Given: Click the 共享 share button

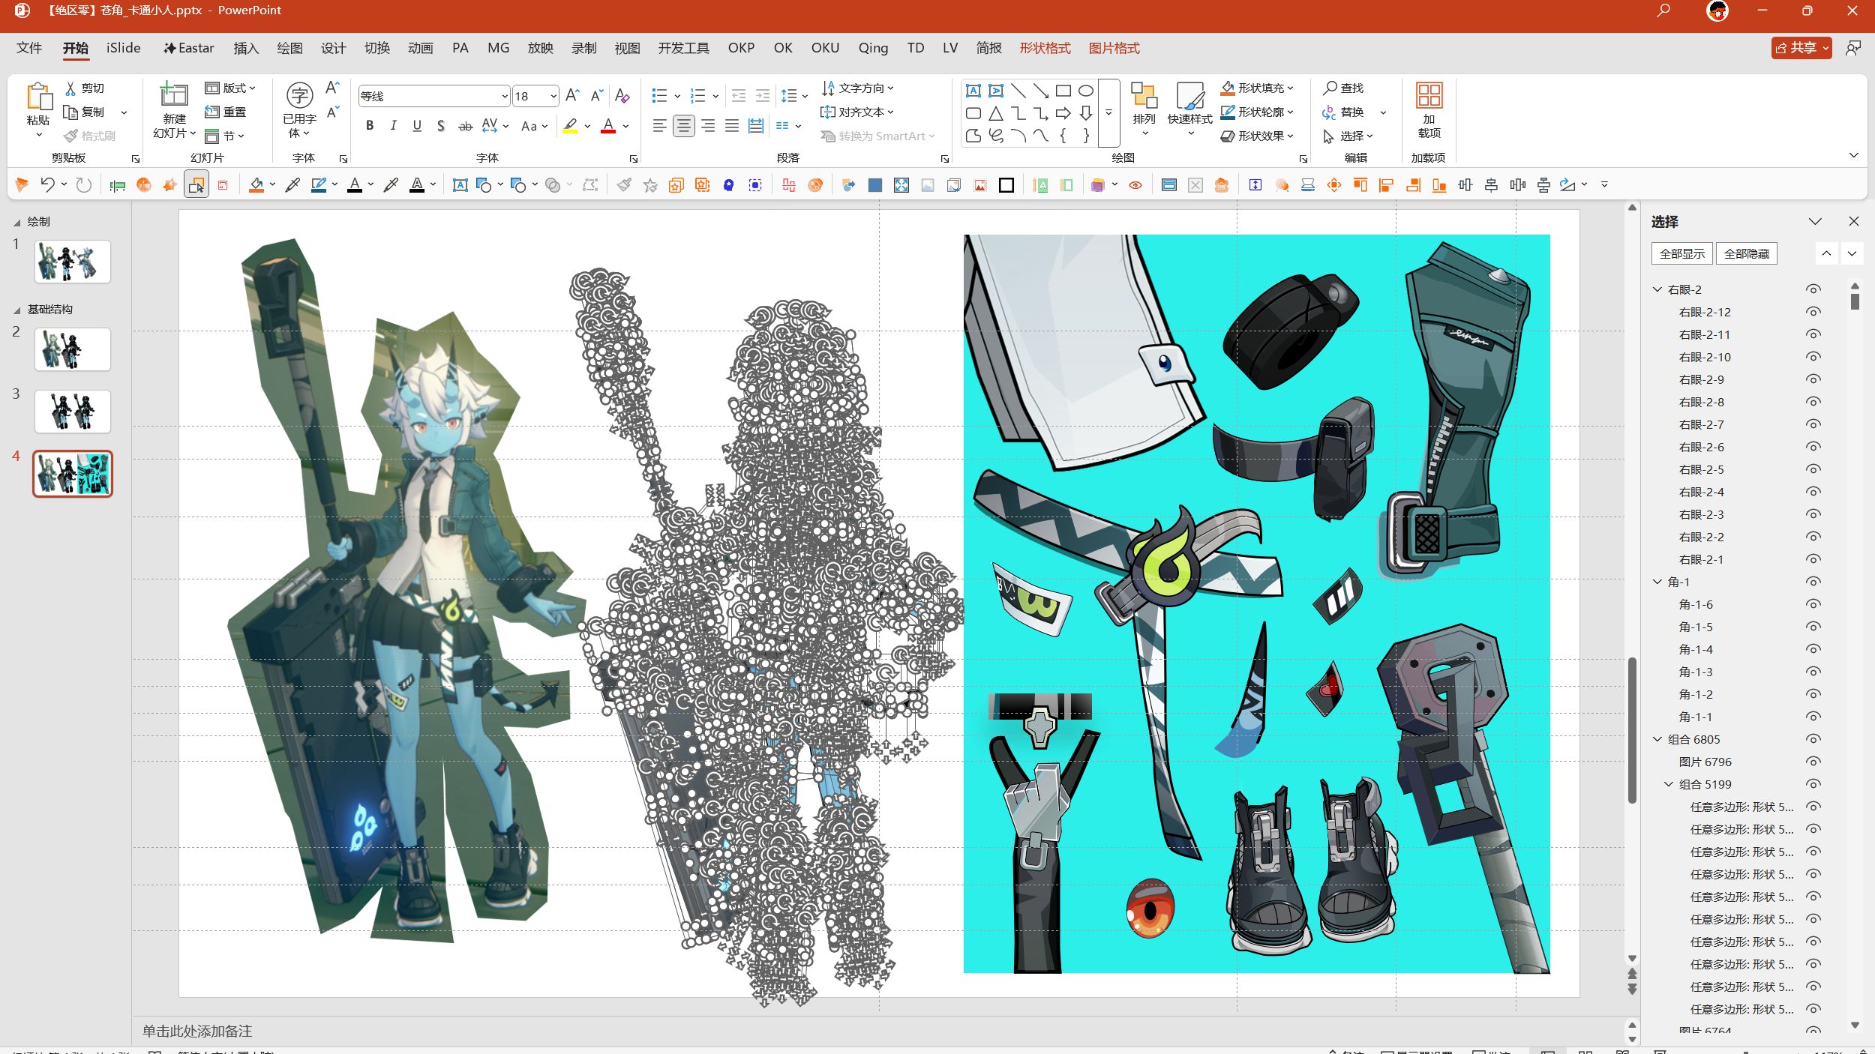Looking at the screenshot, I should (x=1801, y=48).
